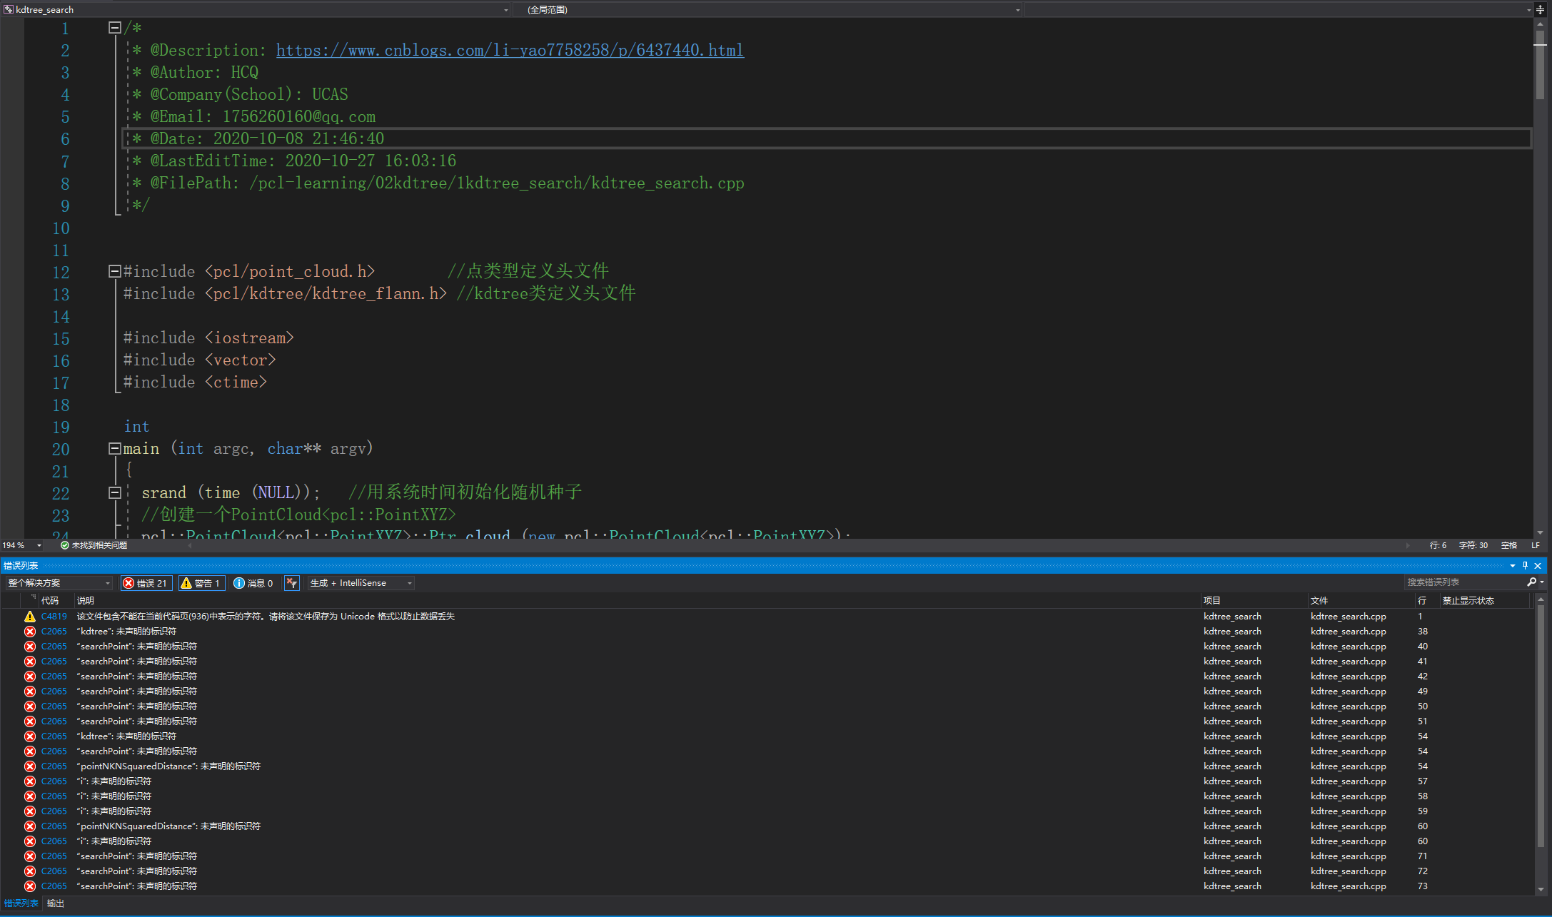The image size is (1552, 917).
Task: Click the search options dropdown arrow in error list
Action: pos(1543,582)
